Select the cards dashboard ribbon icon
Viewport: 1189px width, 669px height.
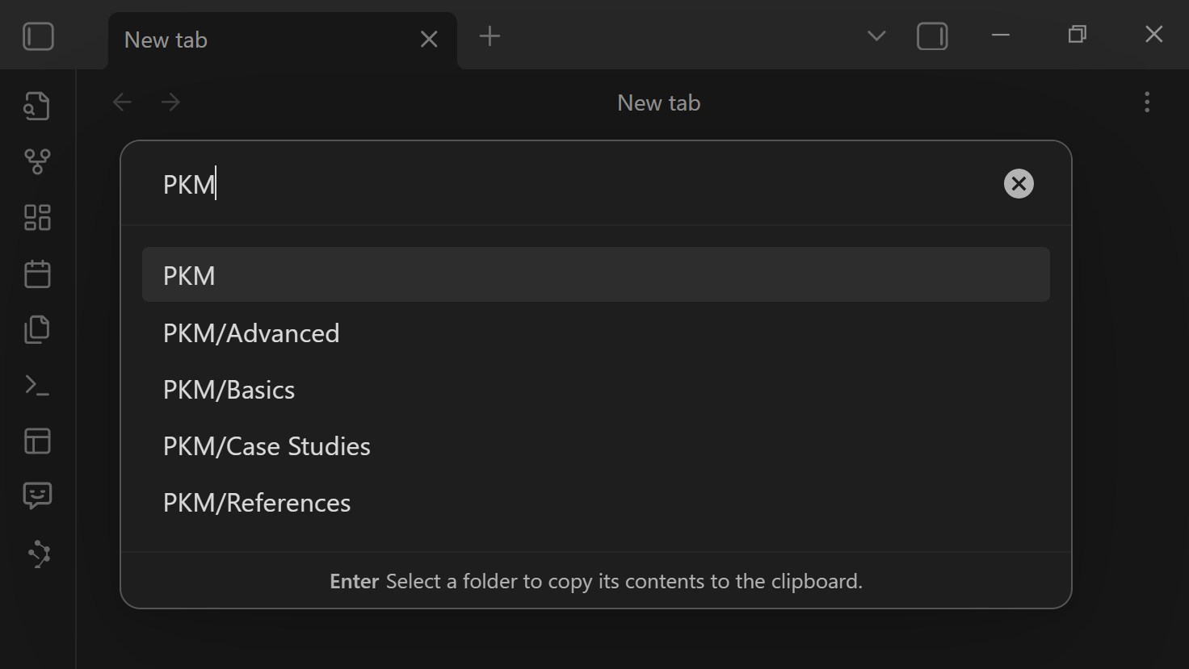[x=36, y=217]
